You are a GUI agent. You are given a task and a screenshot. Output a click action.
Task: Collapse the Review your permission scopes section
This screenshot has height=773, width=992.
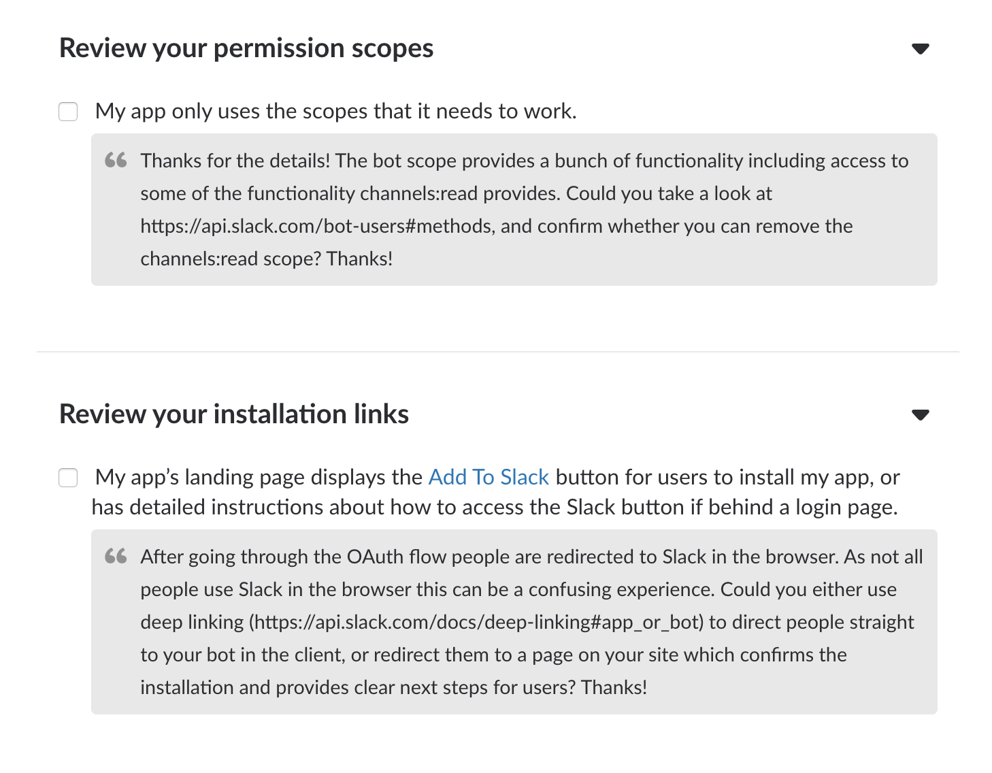921,48
